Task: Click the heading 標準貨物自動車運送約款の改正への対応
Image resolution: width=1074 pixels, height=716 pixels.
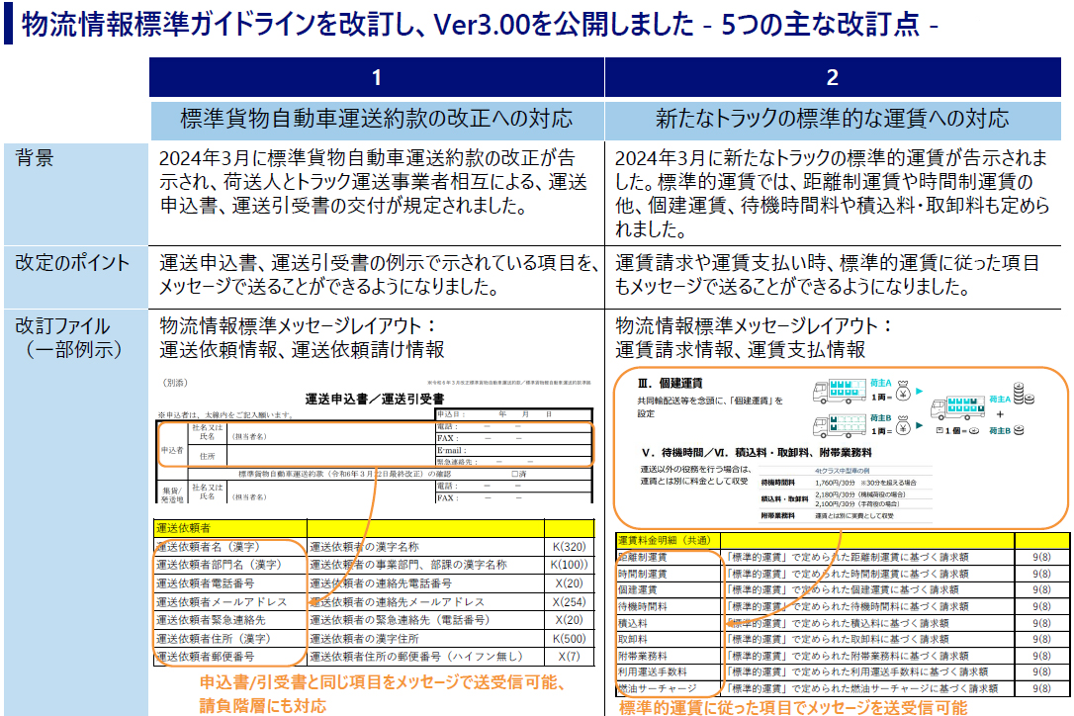Action: click(377, 119)
